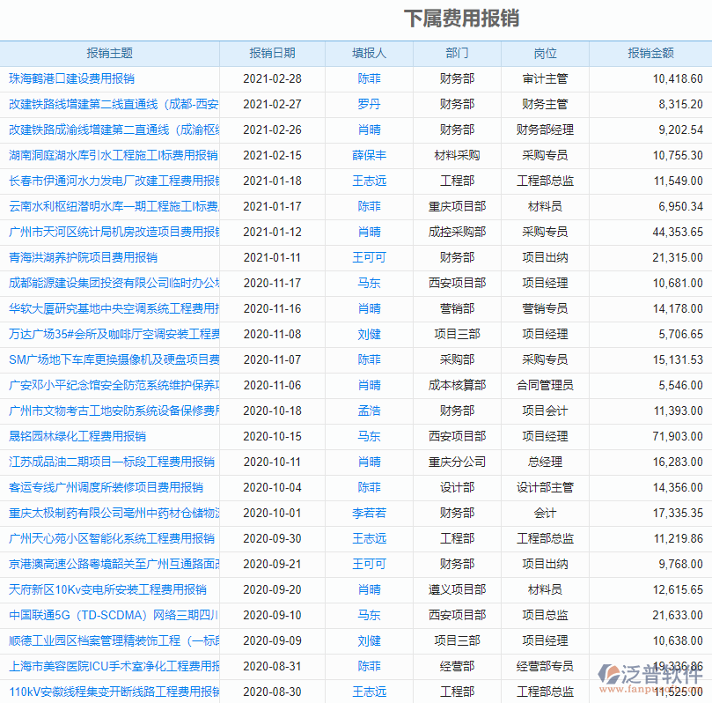Open 江苏成品油二期项目一标段工程费用报销
The height and width of the screenshot is (703, 712).
pyautogui.click(x=112, y=462)
